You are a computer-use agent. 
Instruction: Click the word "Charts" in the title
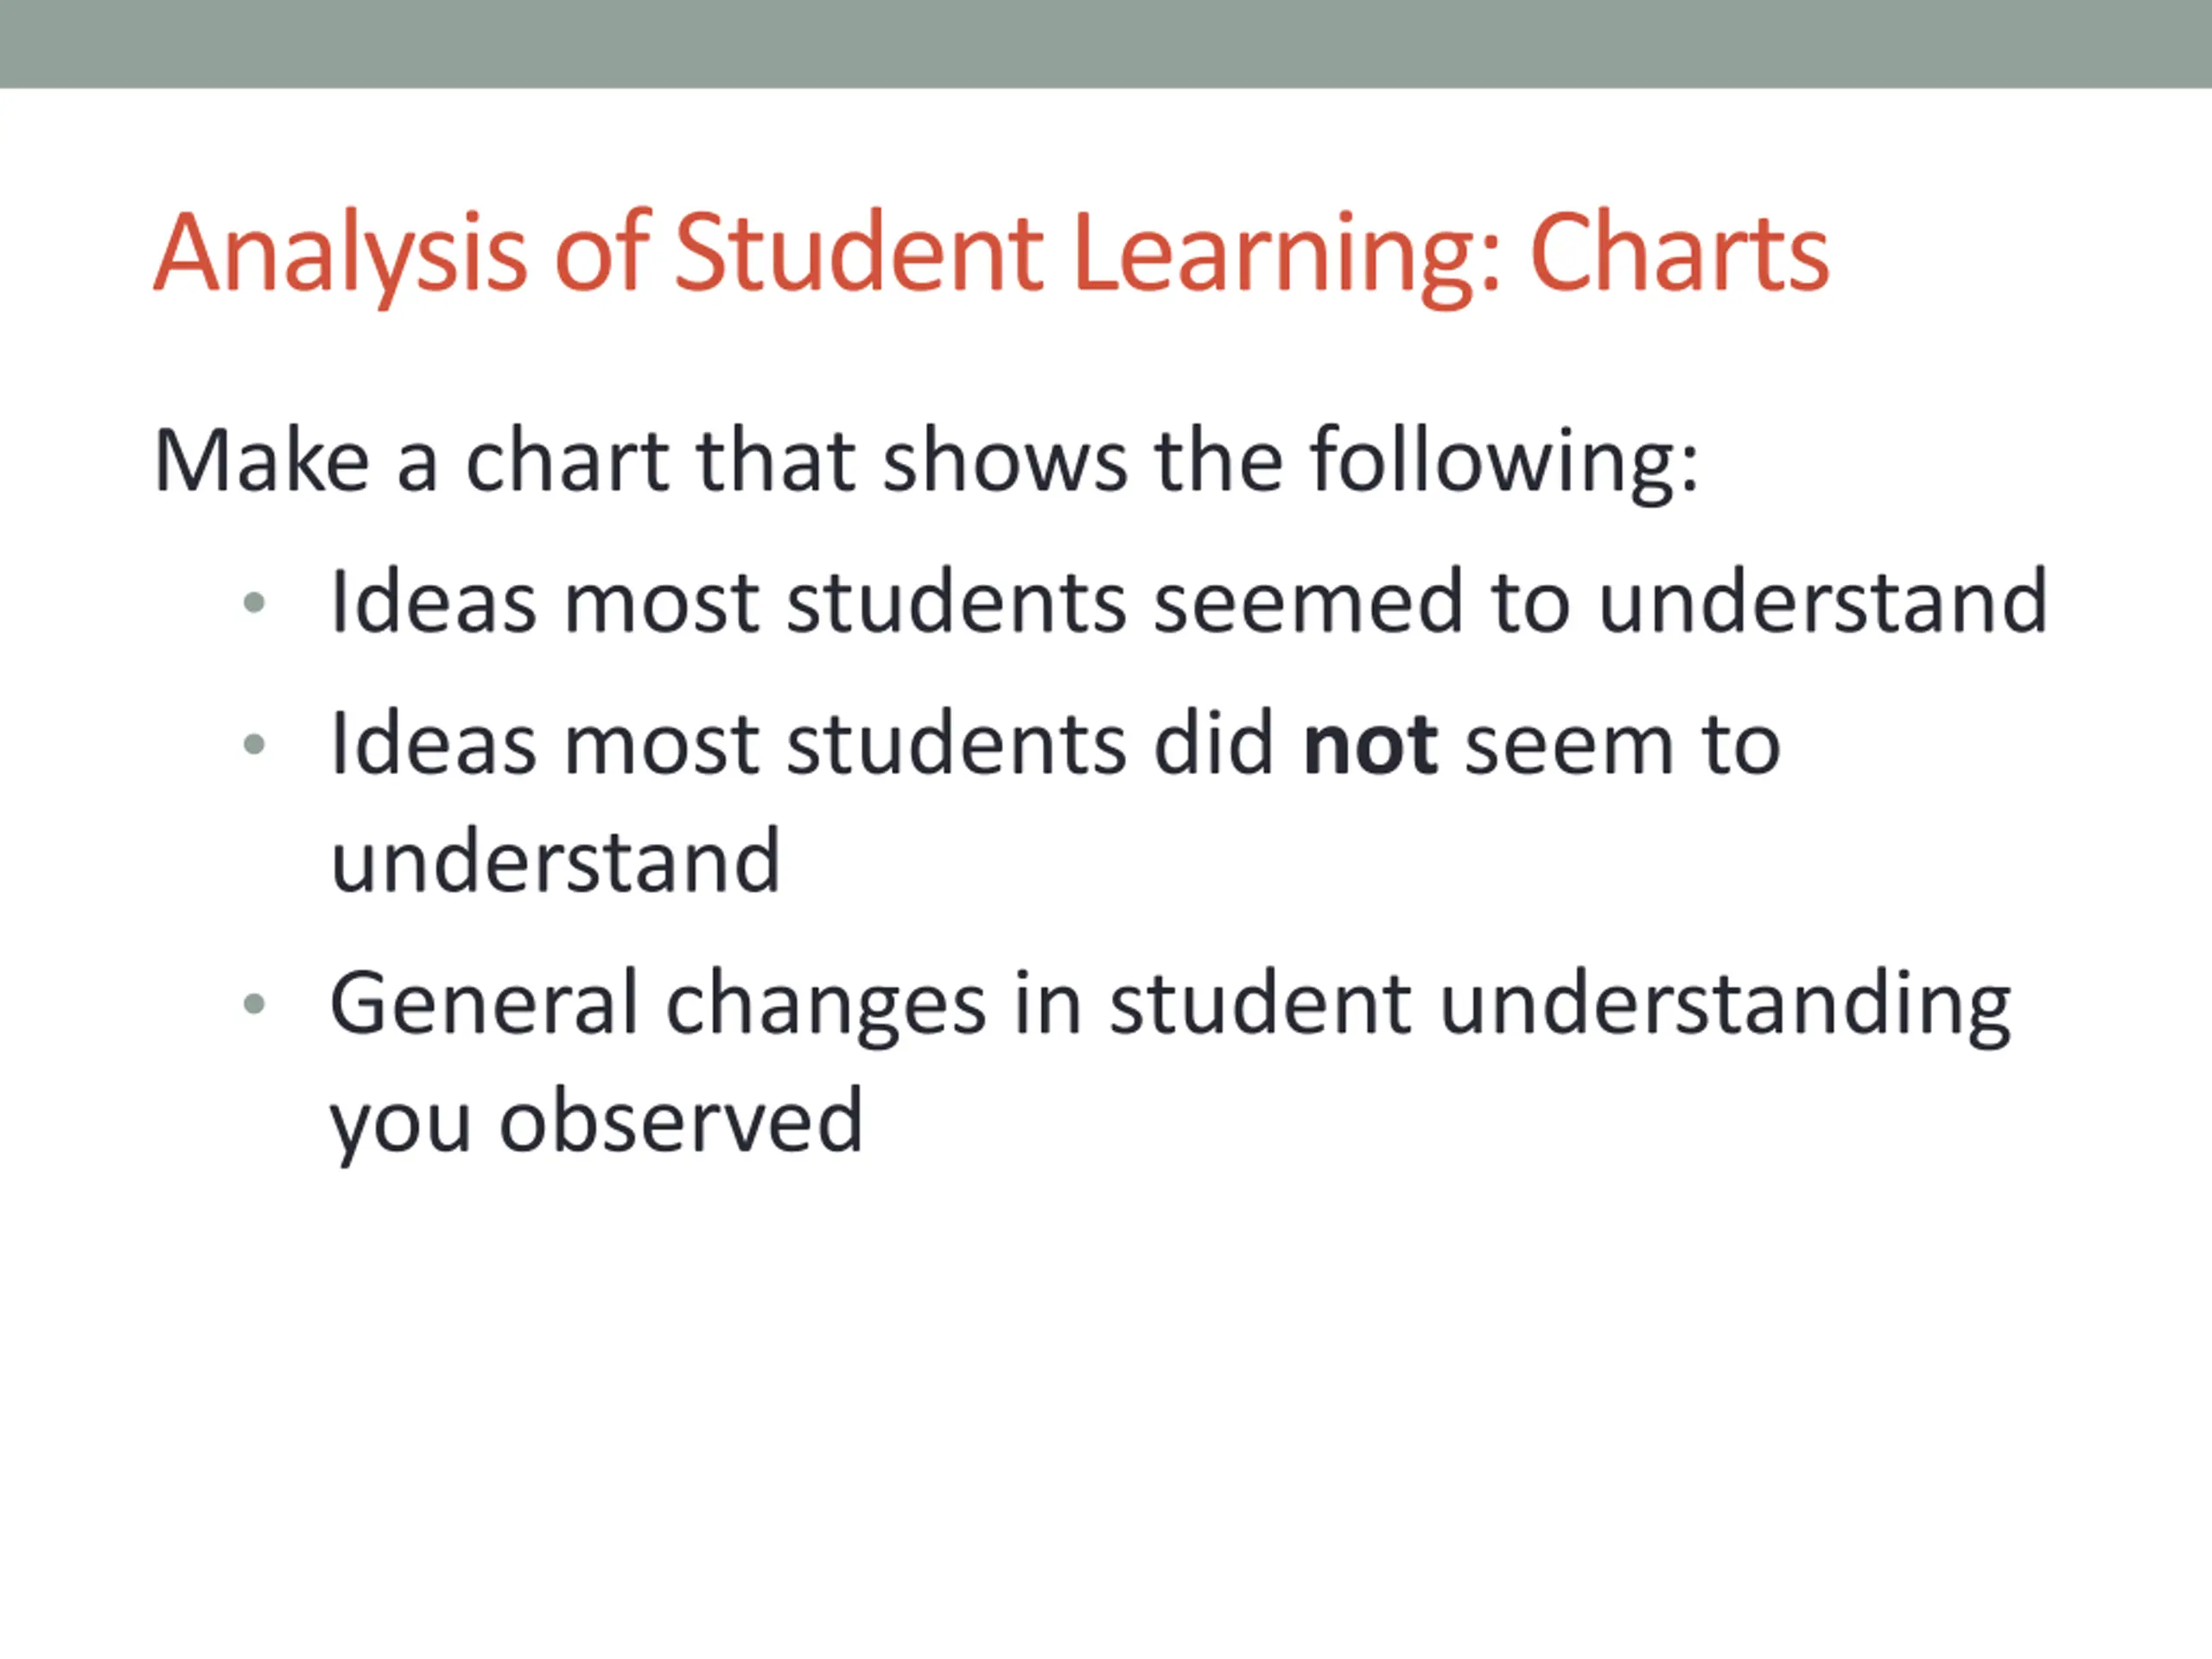tap(1679, 254)
